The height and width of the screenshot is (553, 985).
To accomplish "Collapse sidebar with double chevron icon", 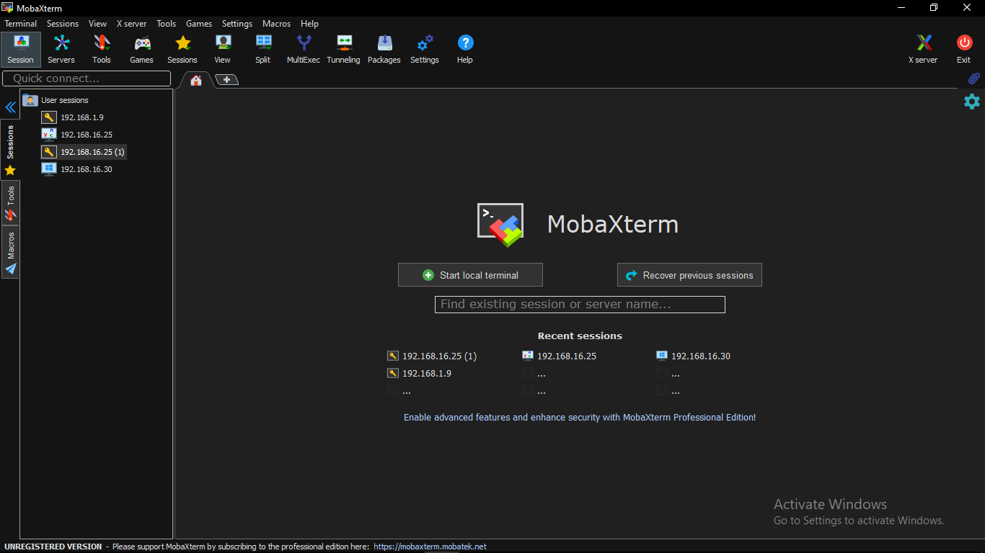I will 11,107.
